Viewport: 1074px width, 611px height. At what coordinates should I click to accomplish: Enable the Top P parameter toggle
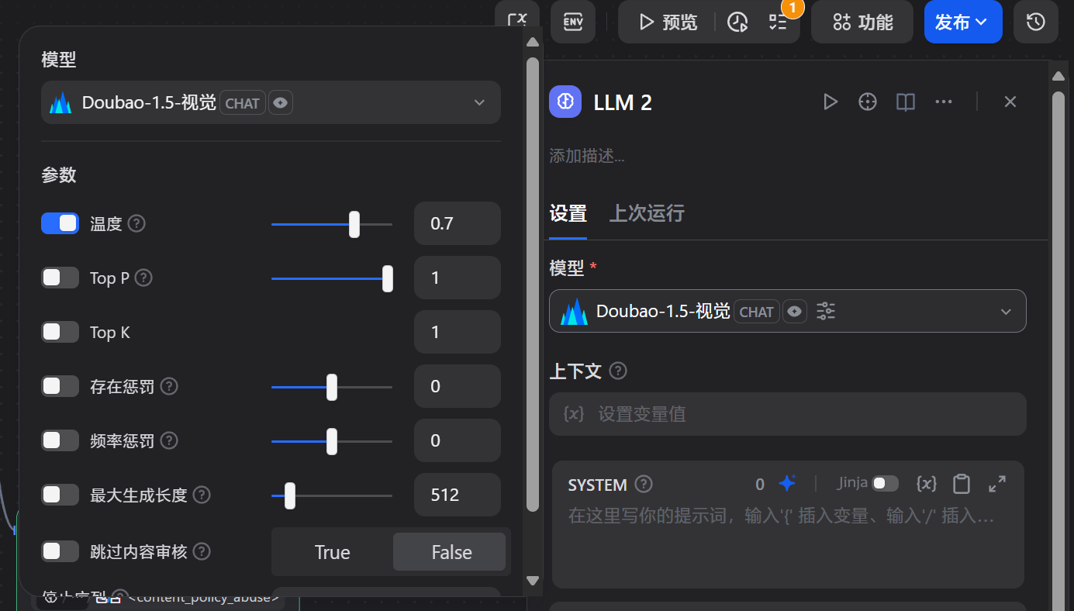[x=60, y=278]
